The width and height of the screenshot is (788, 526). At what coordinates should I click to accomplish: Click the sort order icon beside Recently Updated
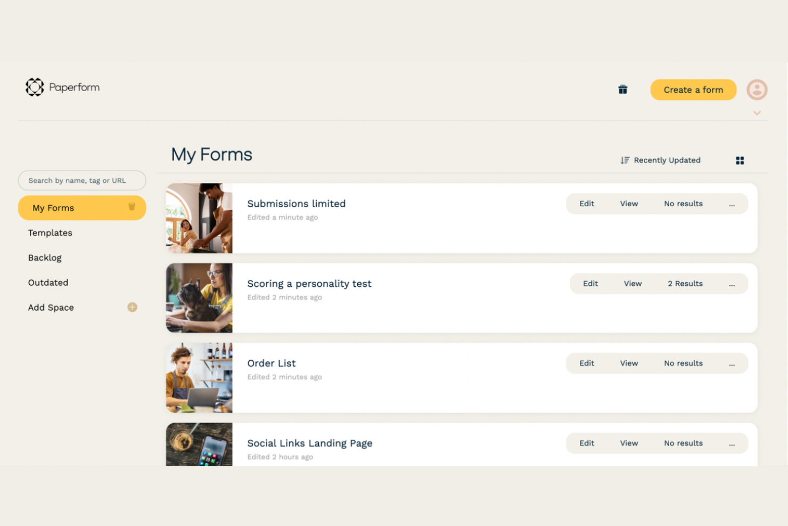624,160
